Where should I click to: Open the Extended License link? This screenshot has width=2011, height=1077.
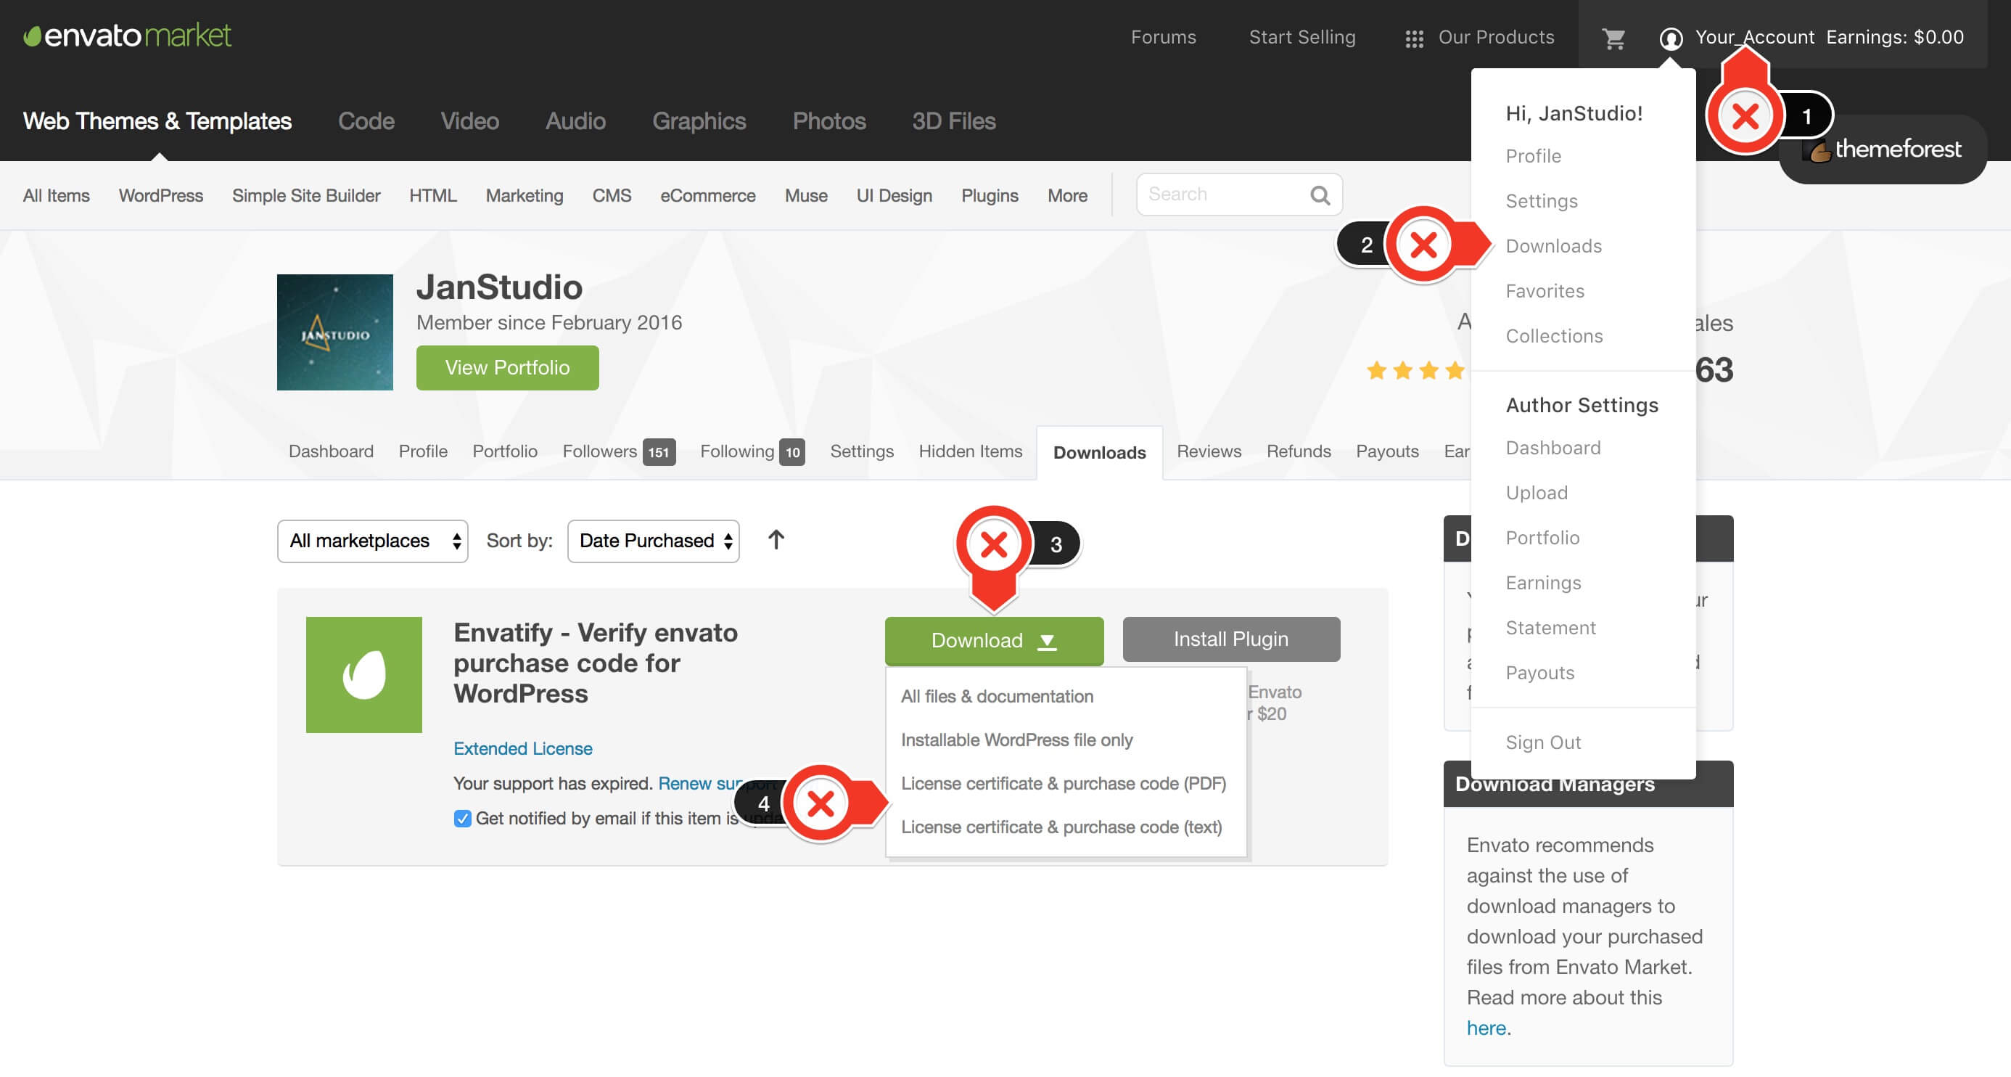click(x=522, y=748)
